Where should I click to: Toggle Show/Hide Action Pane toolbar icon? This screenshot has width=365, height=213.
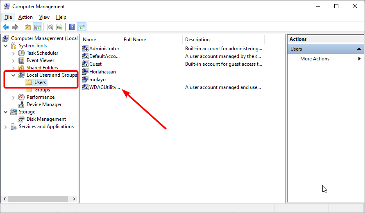tap(82, 27)
